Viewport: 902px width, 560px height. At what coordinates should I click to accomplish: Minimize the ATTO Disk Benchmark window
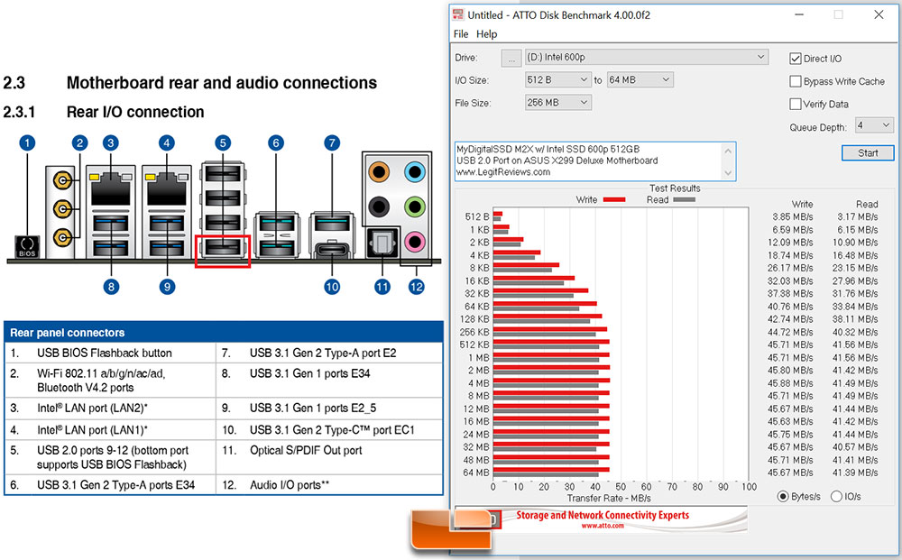click(799, 15)
